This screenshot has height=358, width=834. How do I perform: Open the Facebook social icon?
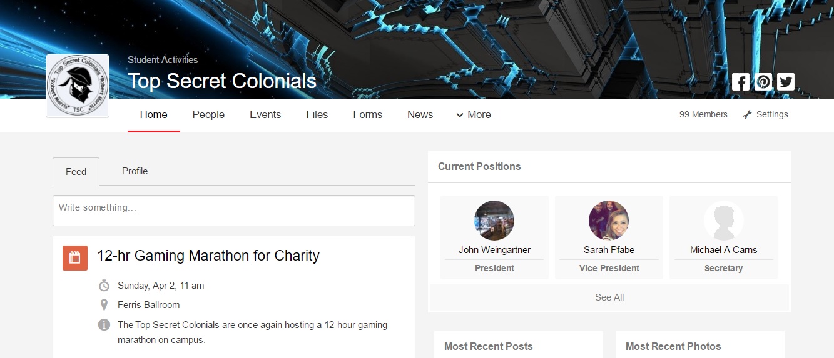[740, 82]
